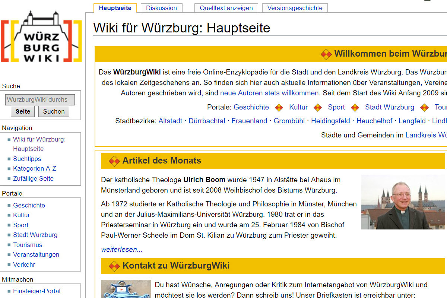Click the diamond icon after the Sport portal
Image resolution: width=447 pixels, height=298 pixels.
[355, 108]
